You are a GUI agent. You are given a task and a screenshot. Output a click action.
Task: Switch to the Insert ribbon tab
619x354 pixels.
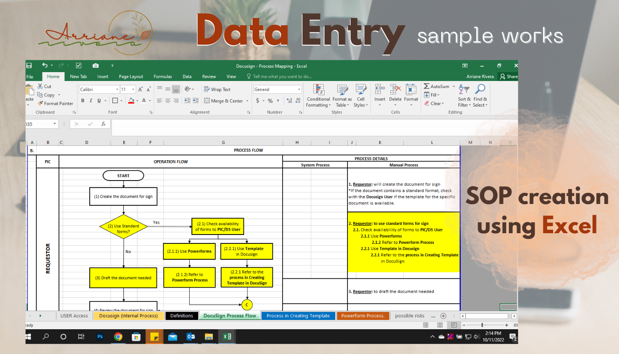pyautogui.click(x=103, y=77)
